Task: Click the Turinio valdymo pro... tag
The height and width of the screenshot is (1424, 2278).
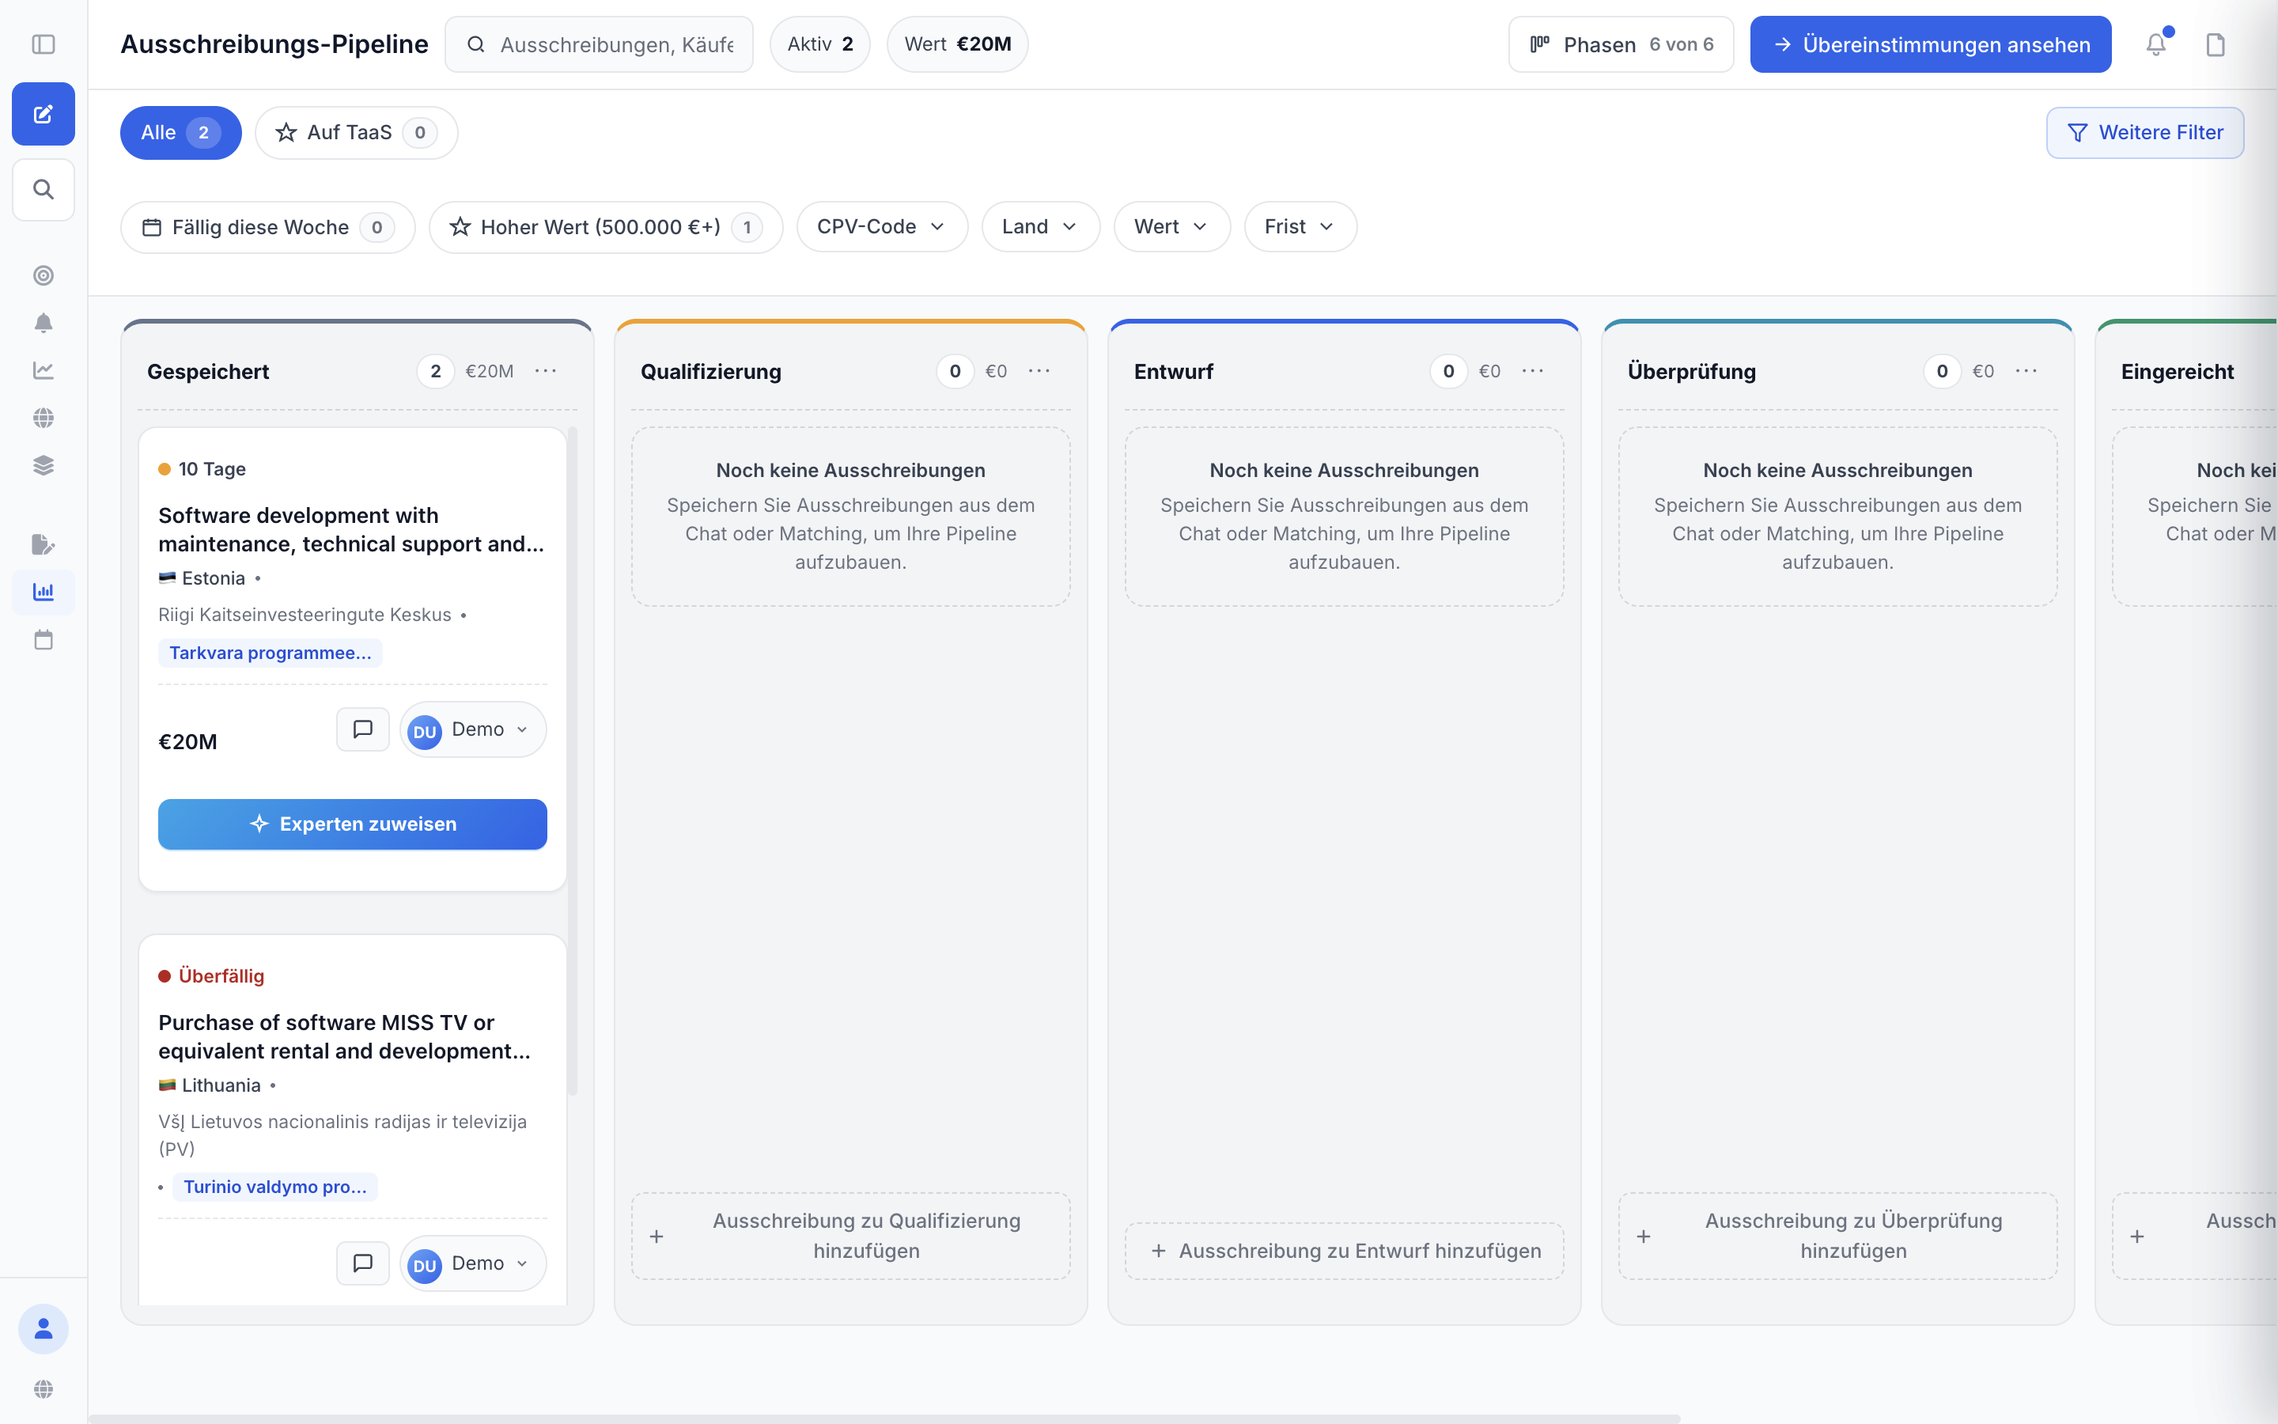Action: [275, 1187]
